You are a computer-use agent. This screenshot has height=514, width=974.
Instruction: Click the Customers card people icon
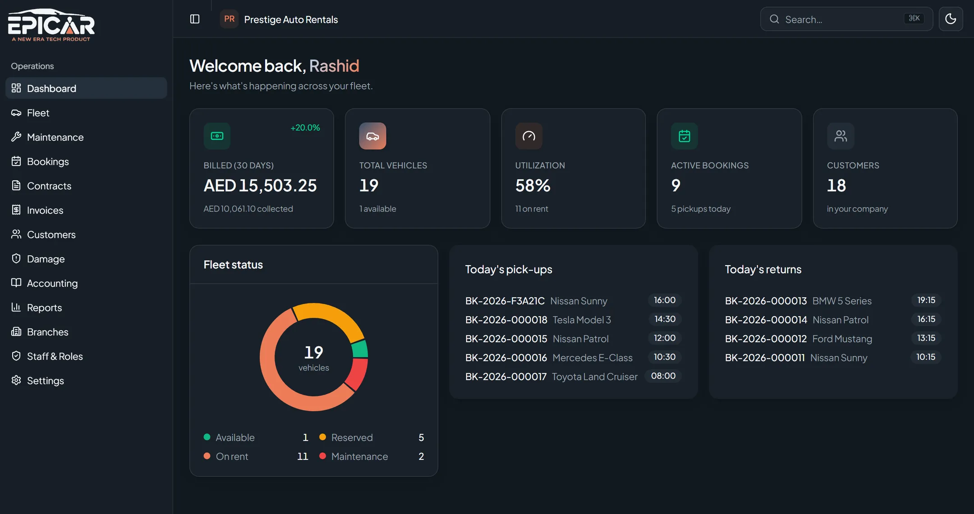841,136
